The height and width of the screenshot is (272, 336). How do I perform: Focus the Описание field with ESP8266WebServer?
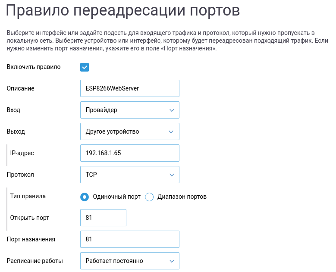point(129,88)
